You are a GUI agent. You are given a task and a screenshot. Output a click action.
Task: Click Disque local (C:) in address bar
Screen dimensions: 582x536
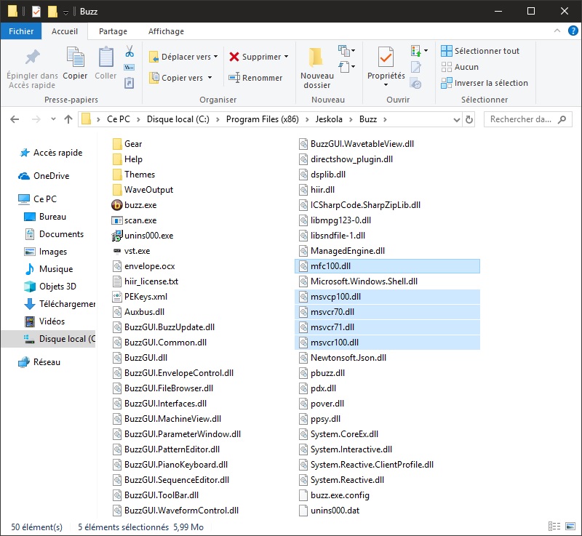[x=178, y=119]
